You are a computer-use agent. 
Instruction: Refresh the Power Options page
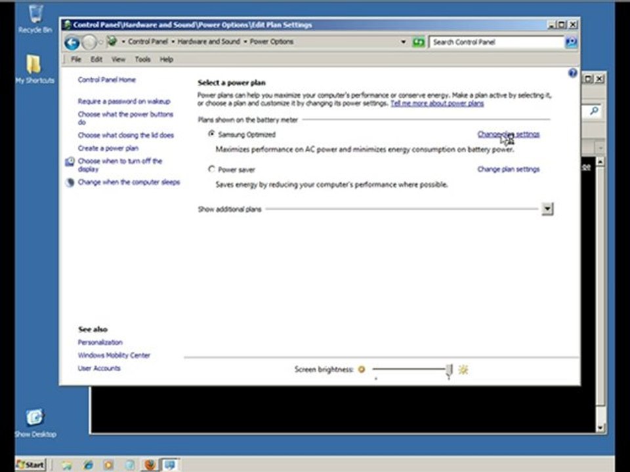tap(418, 42)
